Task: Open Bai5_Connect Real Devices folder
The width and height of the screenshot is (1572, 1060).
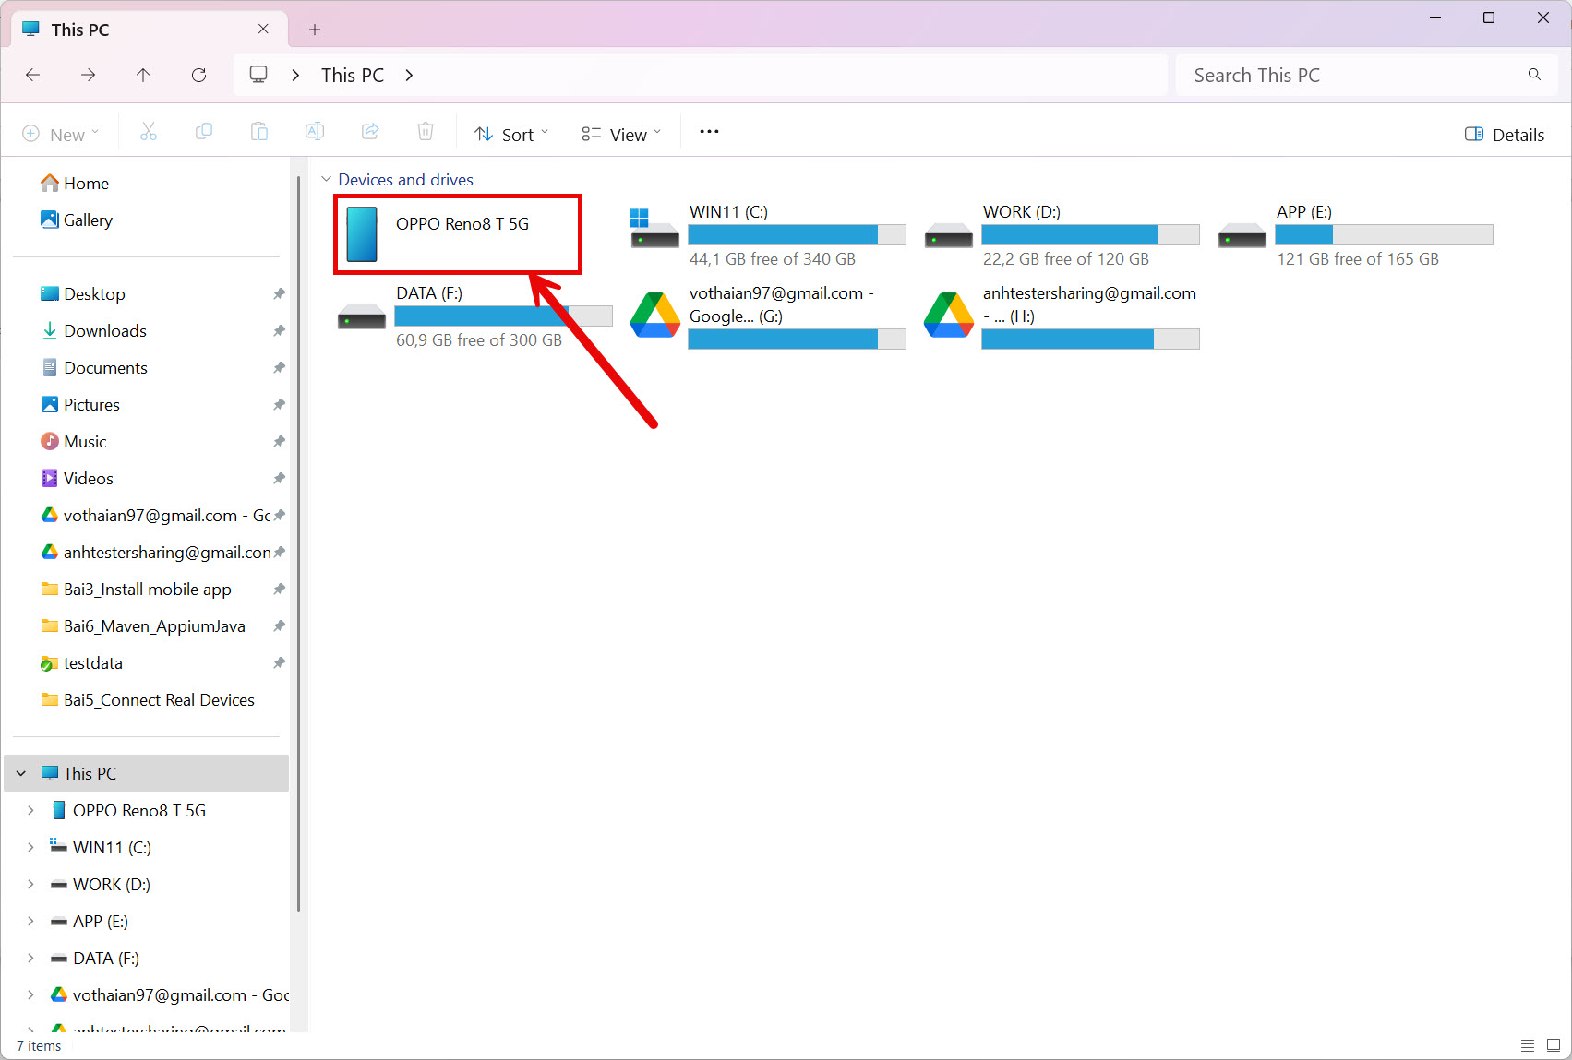Action: click(x=148, y=699)
